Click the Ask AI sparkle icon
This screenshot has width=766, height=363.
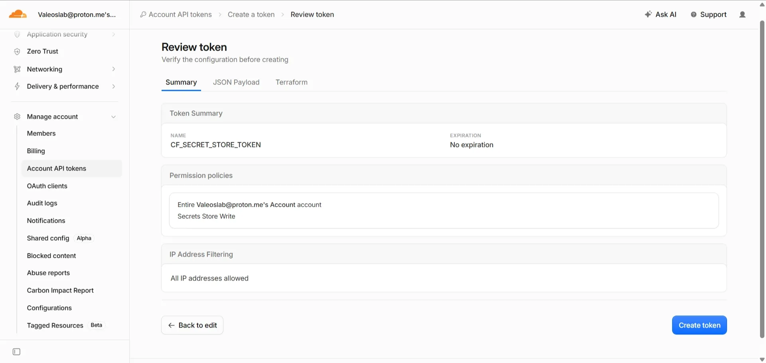click(x=648, y=14)
